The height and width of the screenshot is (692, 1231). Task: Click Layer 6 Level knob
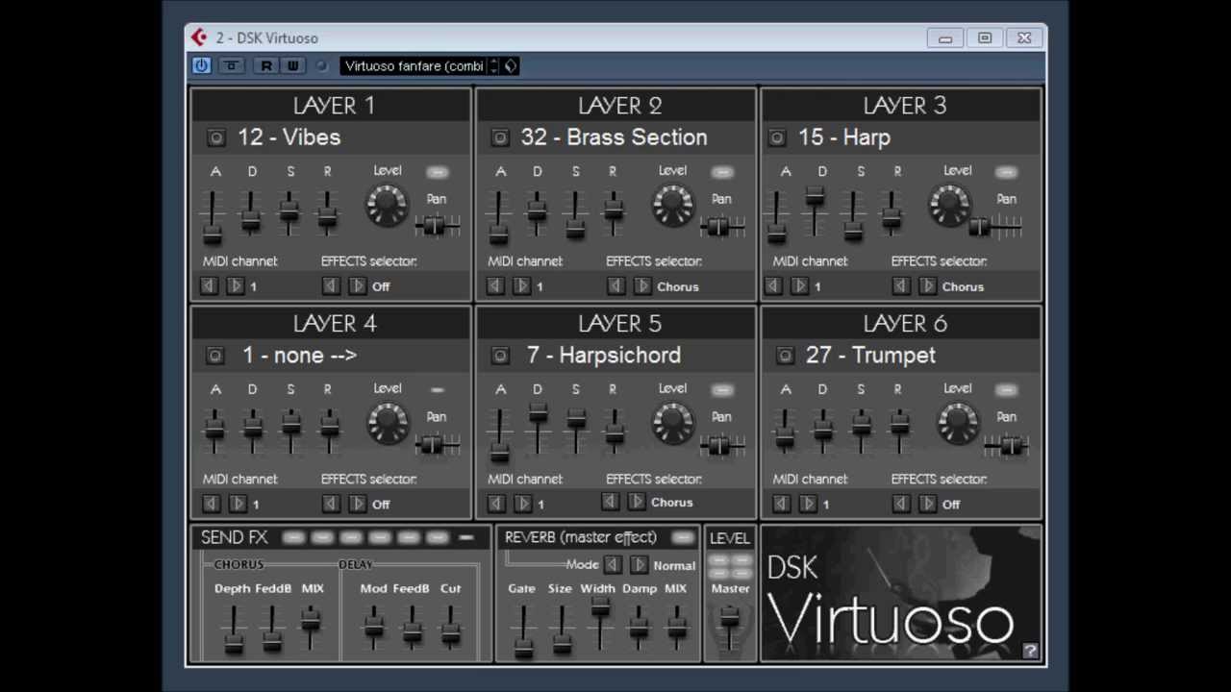957,423
